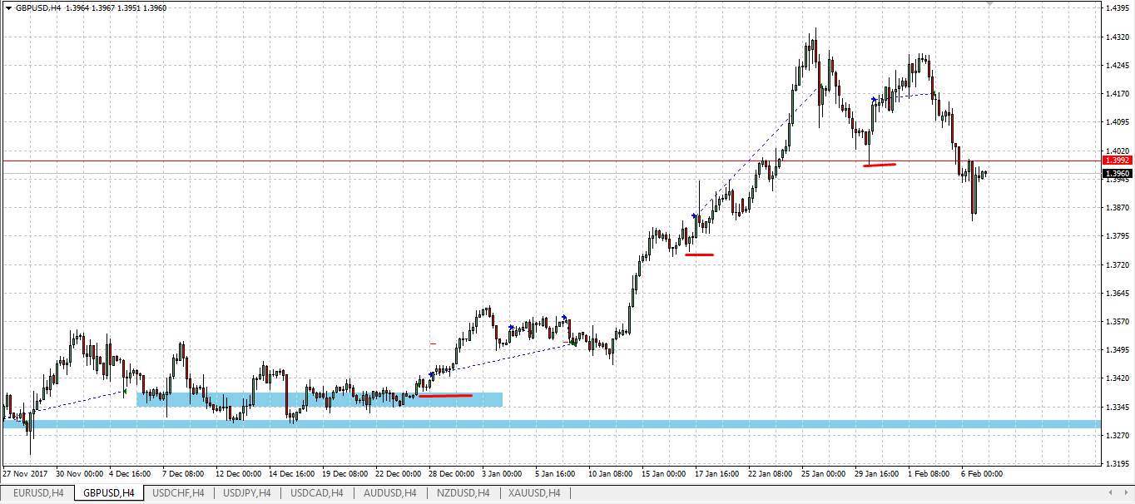Viewport: 1135px width, 504px height.
Task: Click the 12 Dec 00:00 time label
Action: coord(240,474)
